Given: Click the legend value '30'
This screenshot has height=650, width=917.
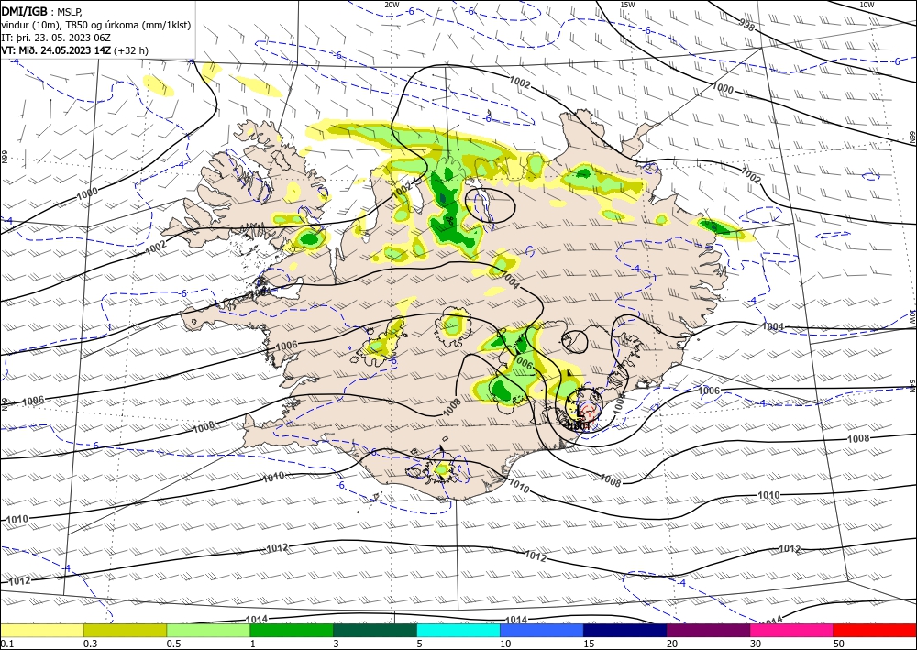Looking at the screenshot, I should [756, 644].
